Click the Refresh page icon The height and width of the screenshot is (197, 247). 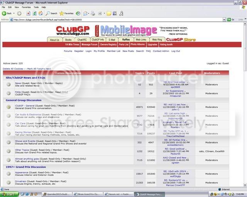click(x=34, y=13)
